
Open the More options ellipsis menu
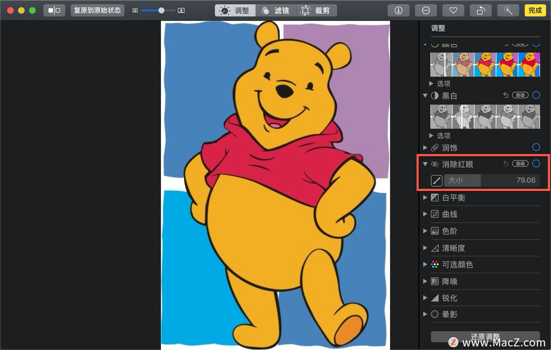pyautogui.click(x=426, y=11)
